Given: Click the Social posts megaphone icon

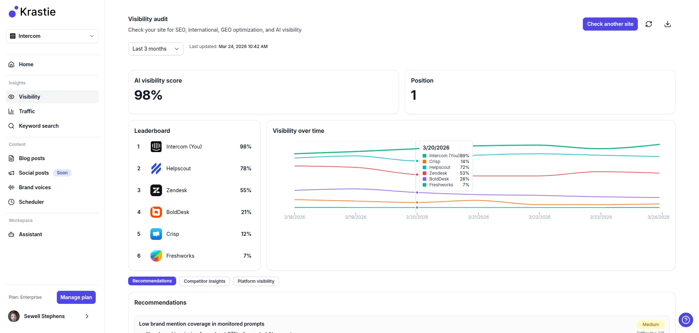Looking at the screenshot, I should [x=12, y=173].
